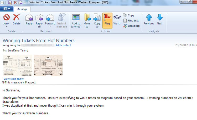Open the second lottery ticket thumbnail

(x=25, y=66)
